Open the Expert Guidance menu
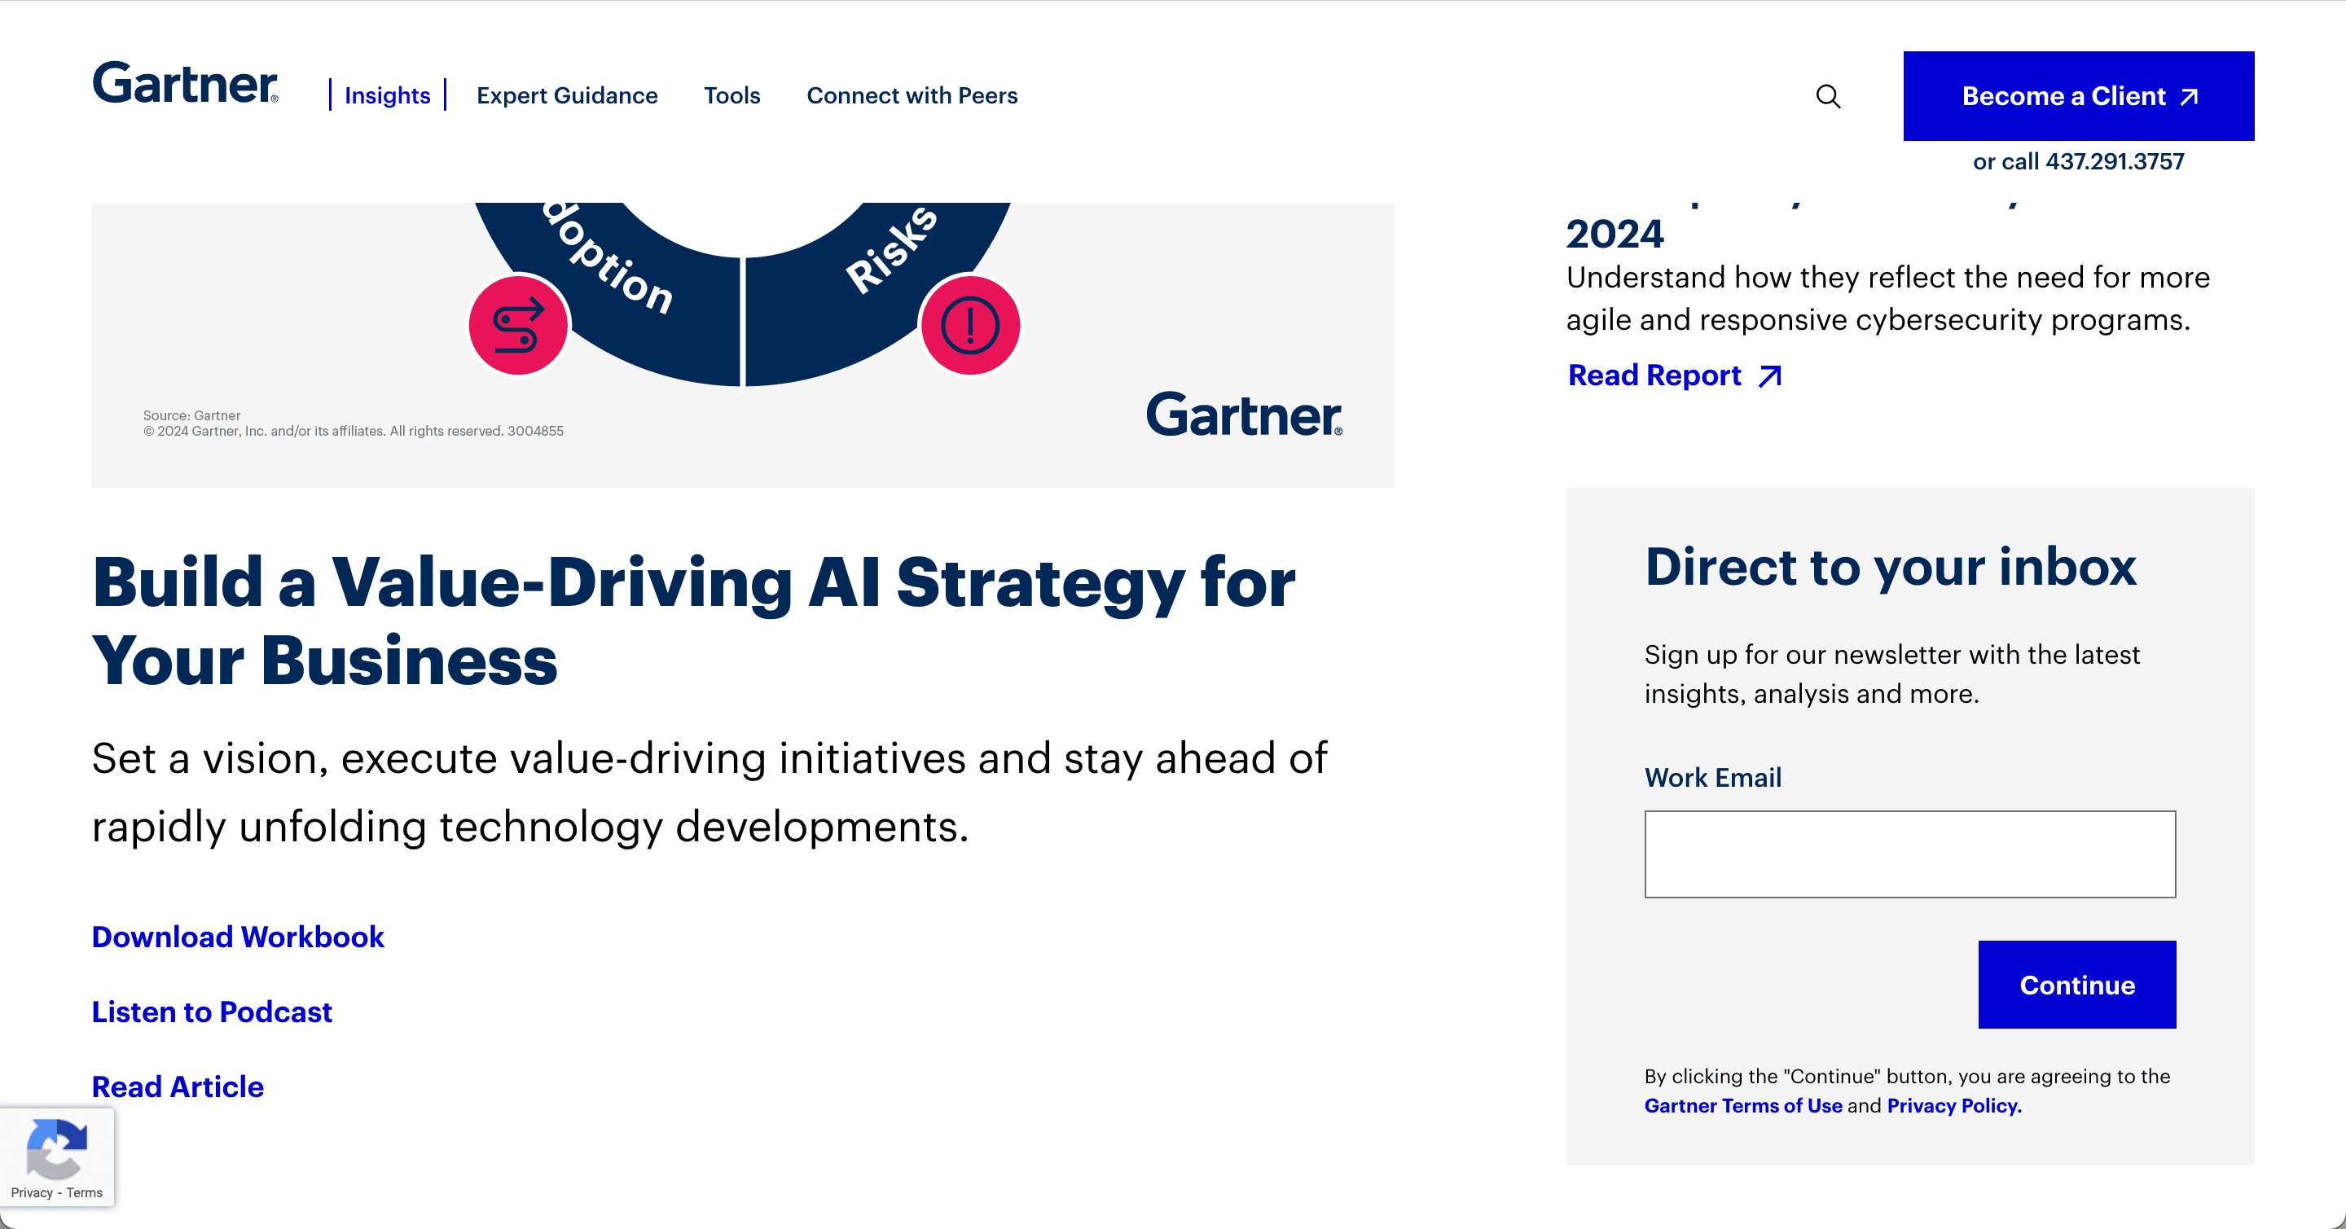 (x=566, y=94)
